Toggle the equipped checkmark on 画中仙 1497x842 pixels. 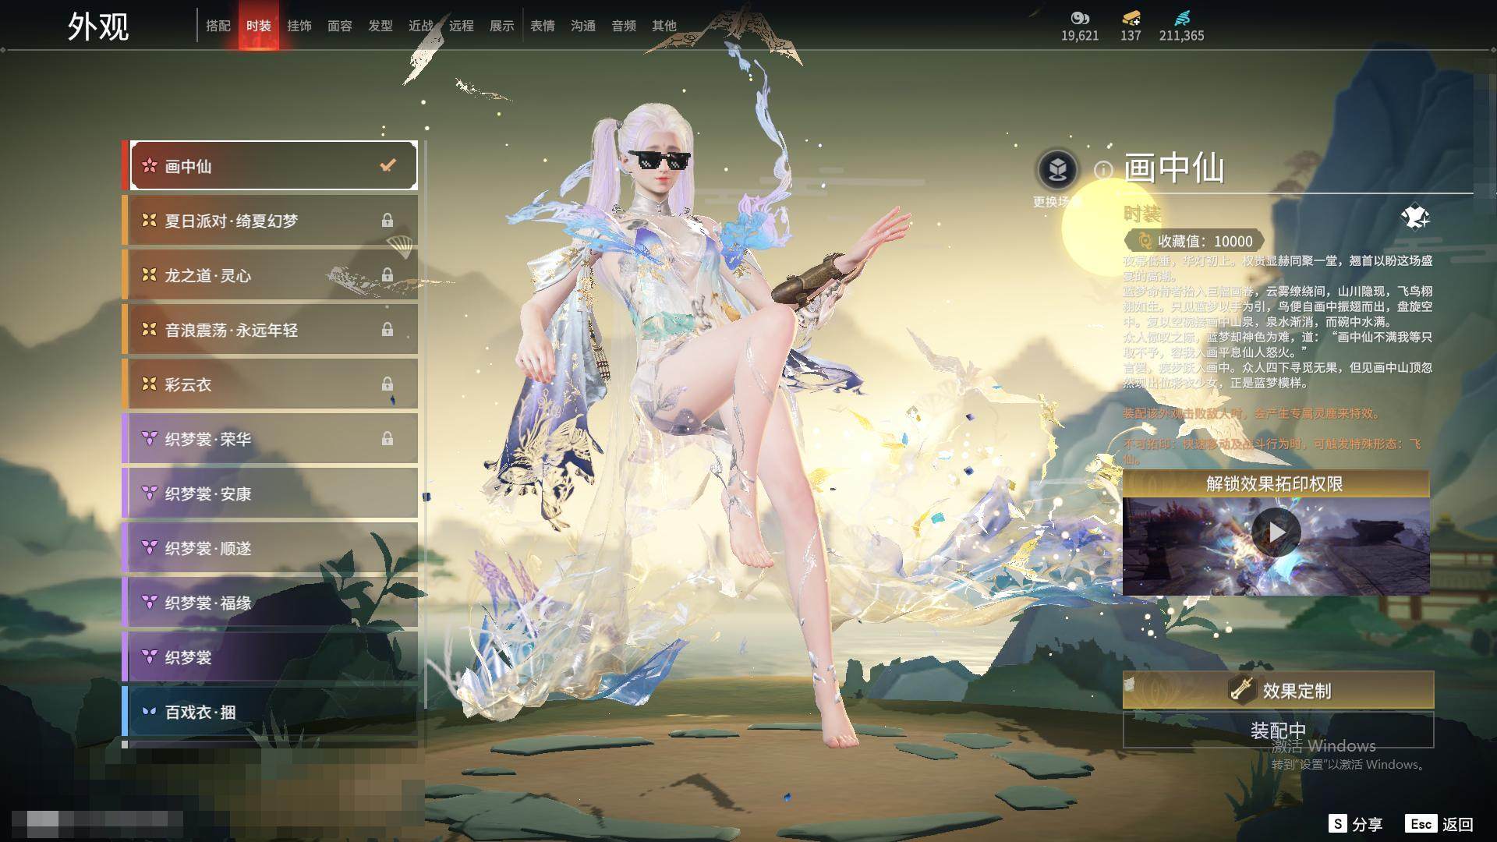click(388, 165)
